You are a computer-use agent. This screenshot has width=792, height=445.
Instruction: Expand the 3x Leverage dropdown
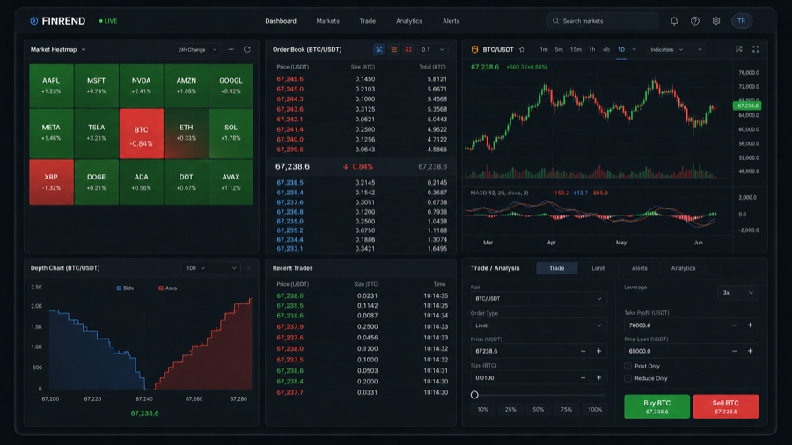(738, 293)
